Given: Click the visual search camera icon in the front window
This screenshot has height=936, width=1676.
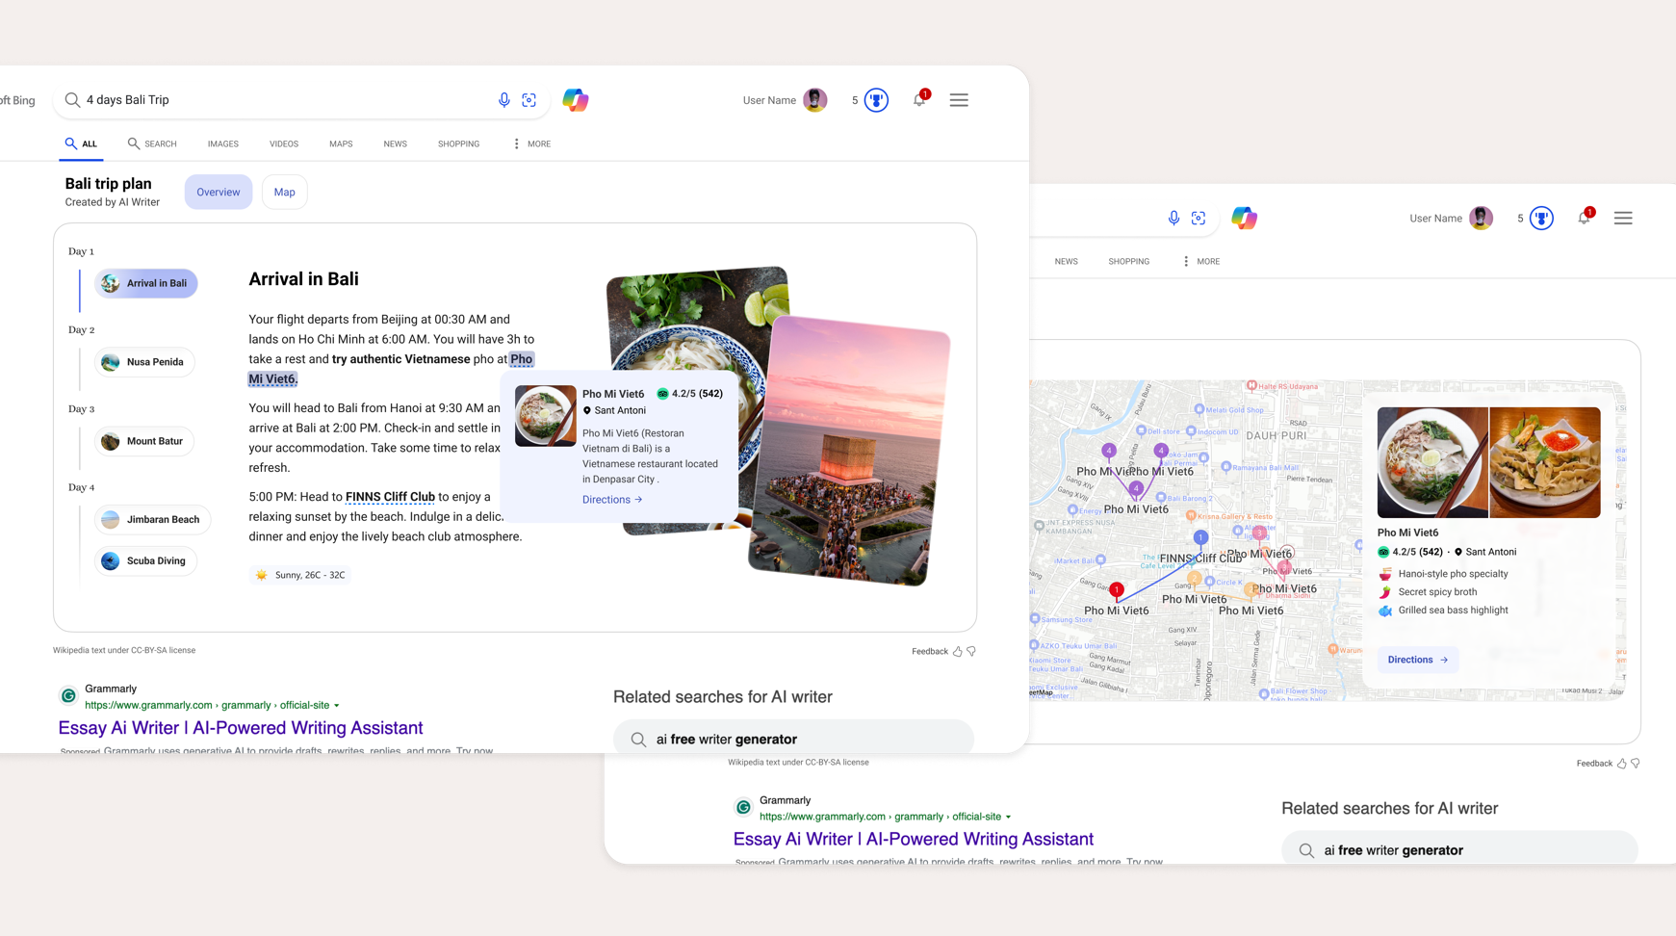Looking at the screenshot, I should [x=529, y=100].
